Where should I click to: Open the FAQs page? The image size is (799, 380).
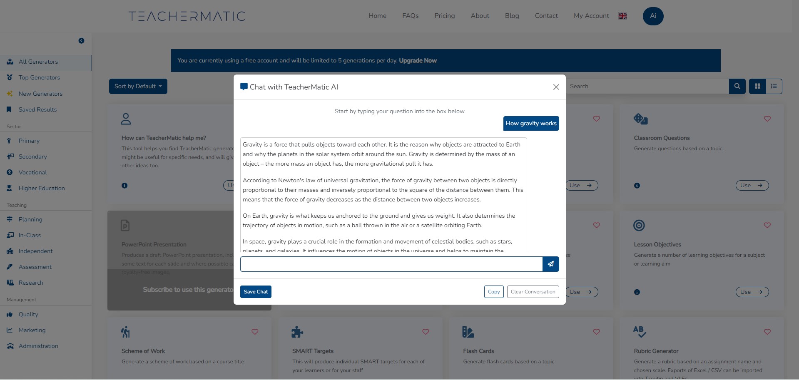[x=410, y=16]
